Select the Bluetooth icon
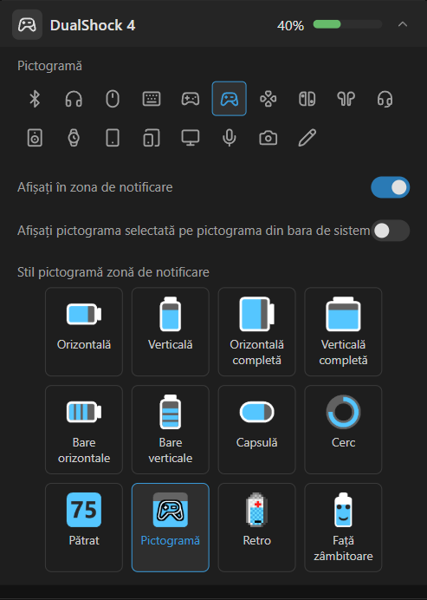 [35, 99]
